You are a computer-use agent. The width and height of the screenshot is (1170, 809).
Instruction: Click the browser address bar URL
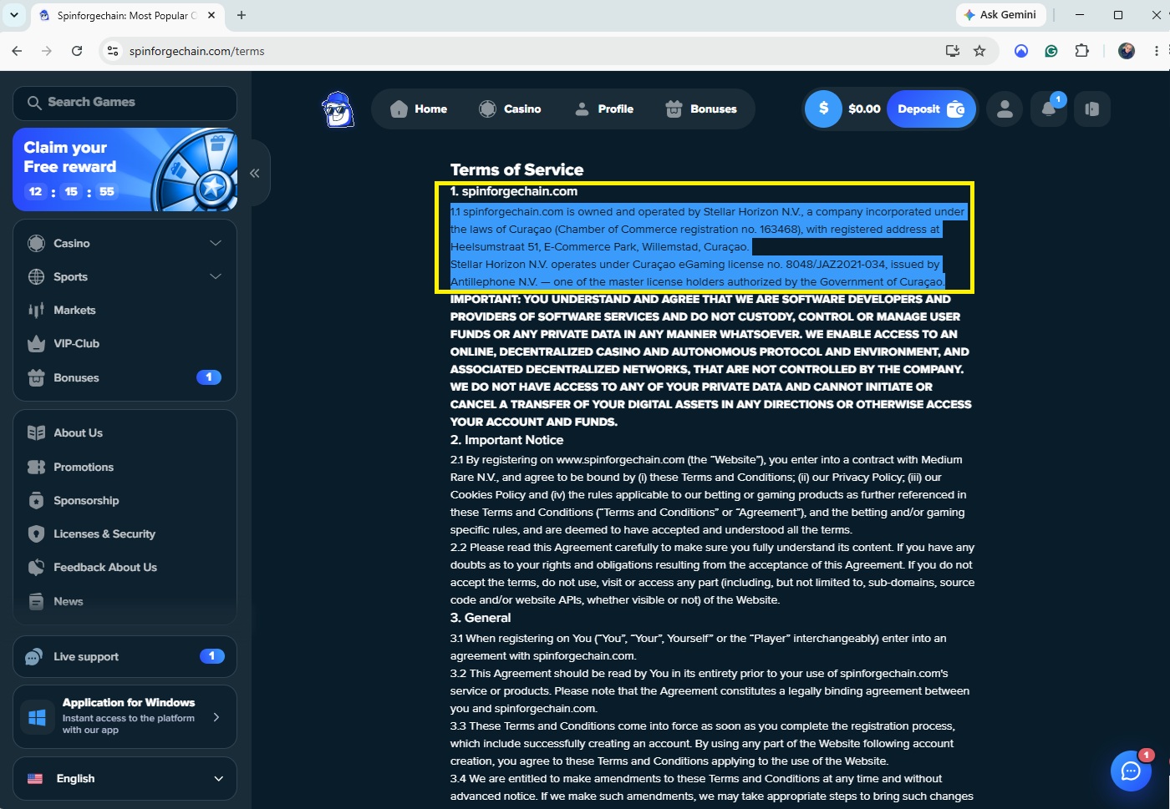point(197,52)
